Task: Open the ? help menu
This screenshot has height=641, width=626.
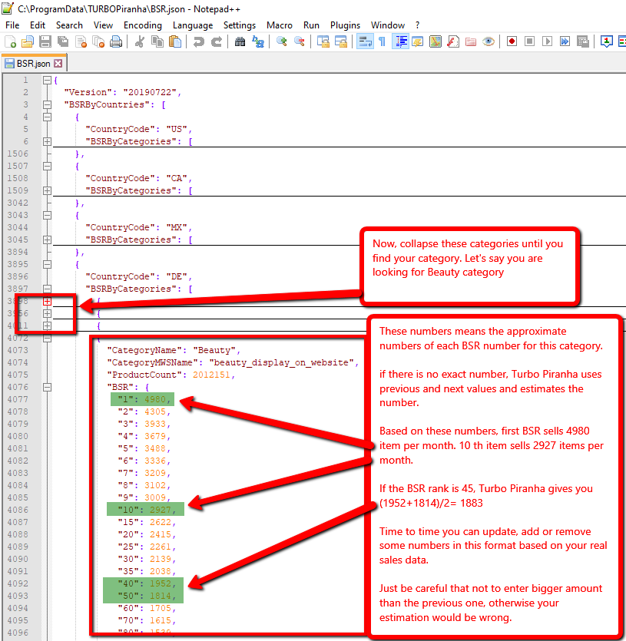Action: tap(417, 25)
